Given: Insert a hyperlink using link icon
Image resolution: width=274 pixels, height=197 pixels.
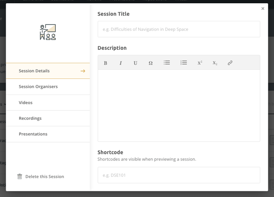Looking at the screenshot, I should click(x=230, y=63).
